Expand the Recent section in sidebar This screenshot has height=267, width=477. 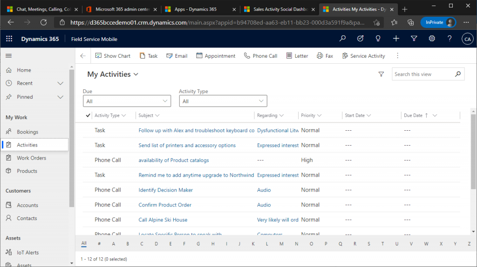(x=60, y=83)
